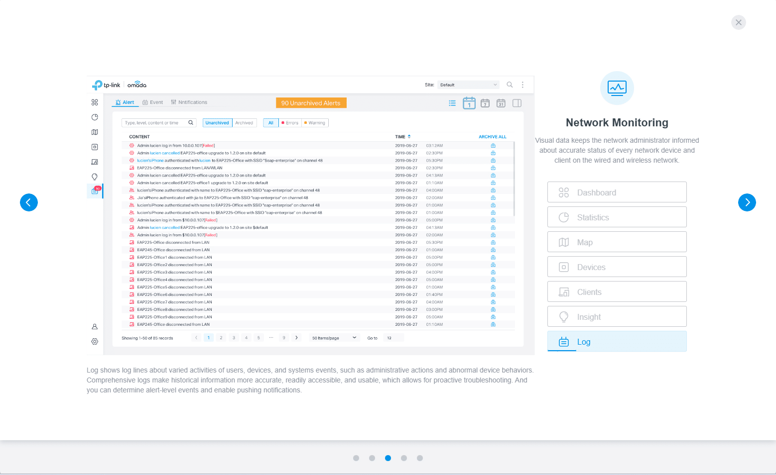The height and width of the screenshot is (475, 776).
Task: View the Clients feature preview
Action: click(617, 292)
